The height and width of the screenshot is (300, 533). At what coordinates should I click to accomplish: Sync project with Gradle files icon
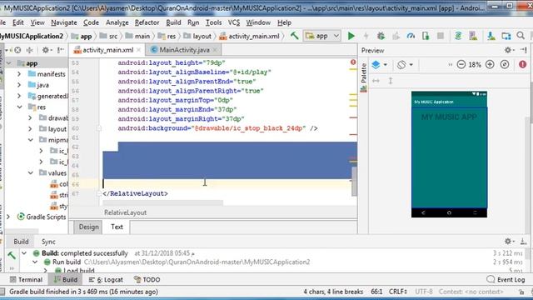pyautogui.click(x=458, y=36)
